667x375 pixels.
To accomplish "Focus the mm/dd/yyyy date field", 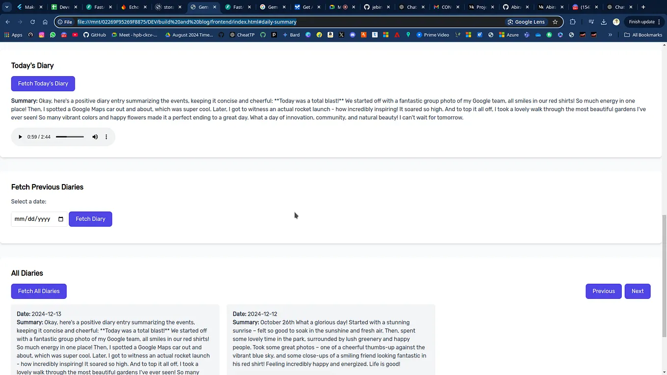I will pos(39,219).
